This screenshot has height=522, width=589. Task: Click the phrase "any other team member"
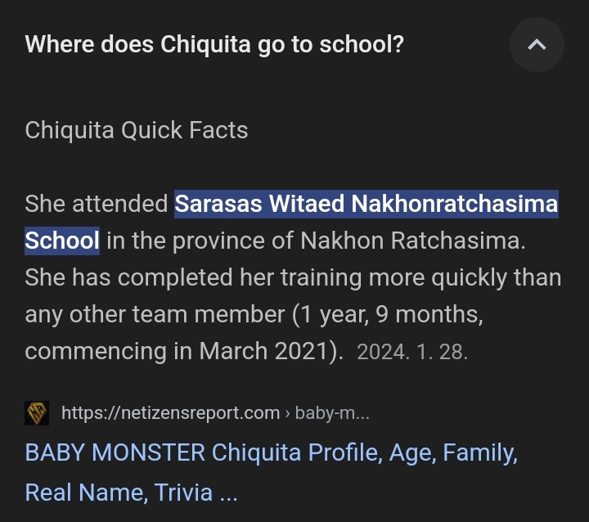(x=155, y=314)
